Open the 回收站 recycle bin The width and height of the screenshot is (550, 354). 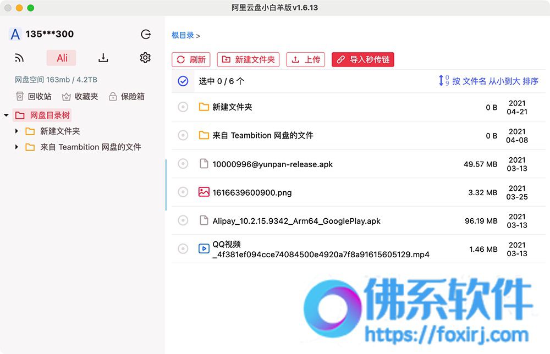(x=34, y=96)
